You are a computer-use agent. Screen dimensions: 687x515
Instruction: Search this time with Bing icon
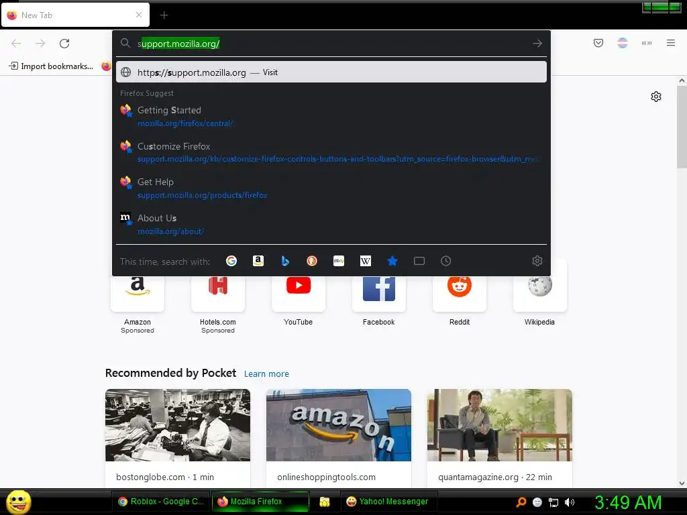coord(284,261)
